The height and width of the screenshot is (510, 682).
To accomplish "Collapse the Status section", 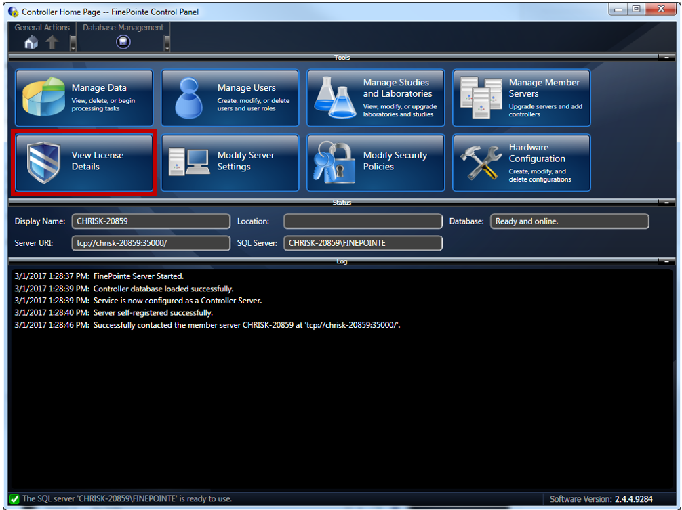I will point(666,203).
